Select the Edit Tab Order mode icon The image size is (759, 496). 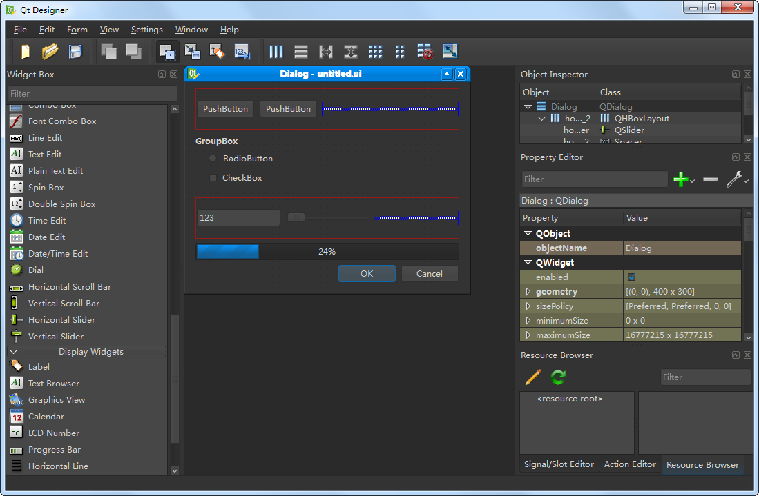tap(242, 51)
